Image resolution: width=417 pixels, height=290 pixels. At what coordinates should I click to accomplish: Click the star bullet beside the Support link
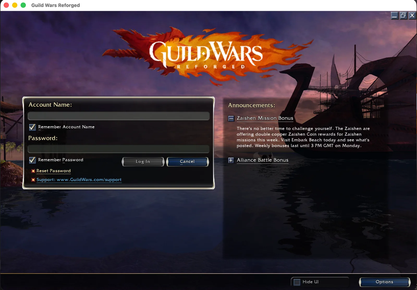click(33, 180)
